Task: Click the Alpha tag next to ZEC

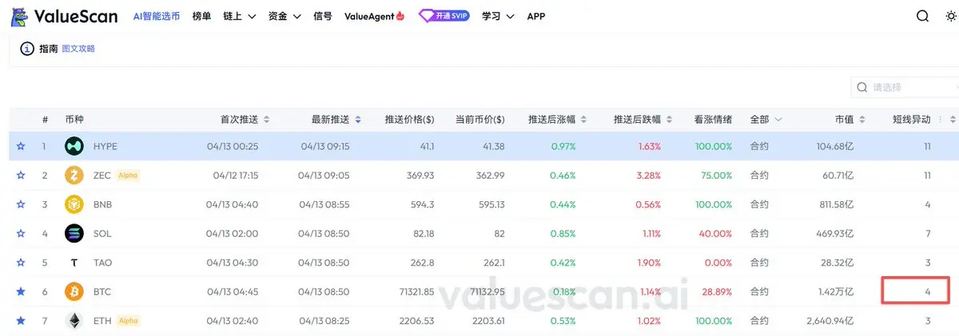Action: pos(128,176)
